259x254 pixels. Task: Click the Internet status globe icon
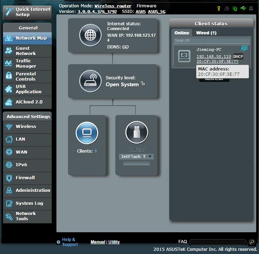coord(90,35)
